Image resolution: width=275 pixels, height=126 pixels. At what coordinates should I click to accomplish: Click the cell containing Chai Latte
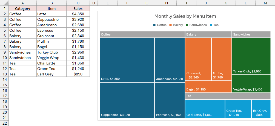click(51, 63)
